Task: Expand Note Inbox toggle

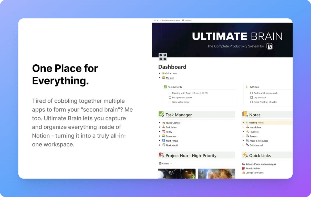Action: point(243,127)
